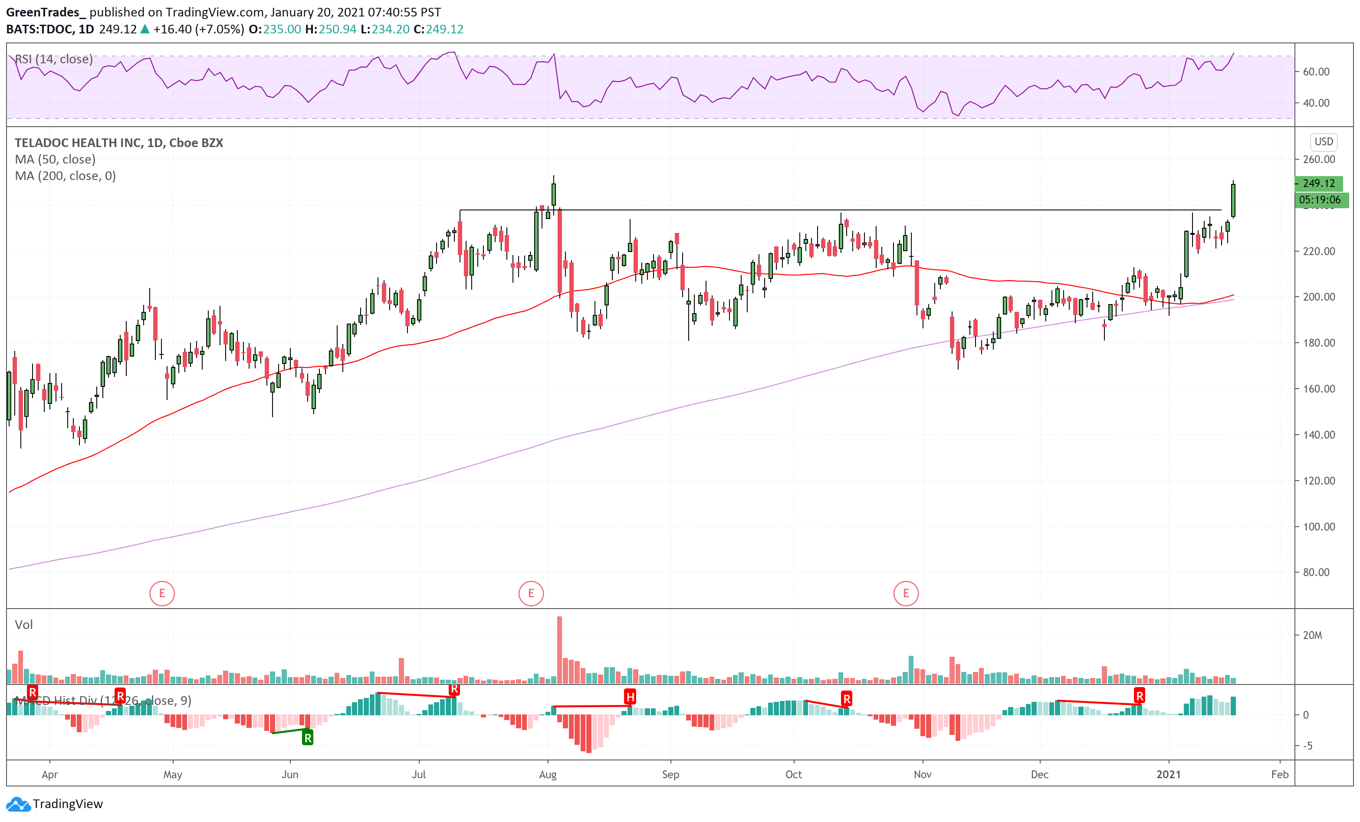The height and width of the screenshot is (822, 1360).
Task: Click the August earnings E marker
Action: [x=531, y=593]
